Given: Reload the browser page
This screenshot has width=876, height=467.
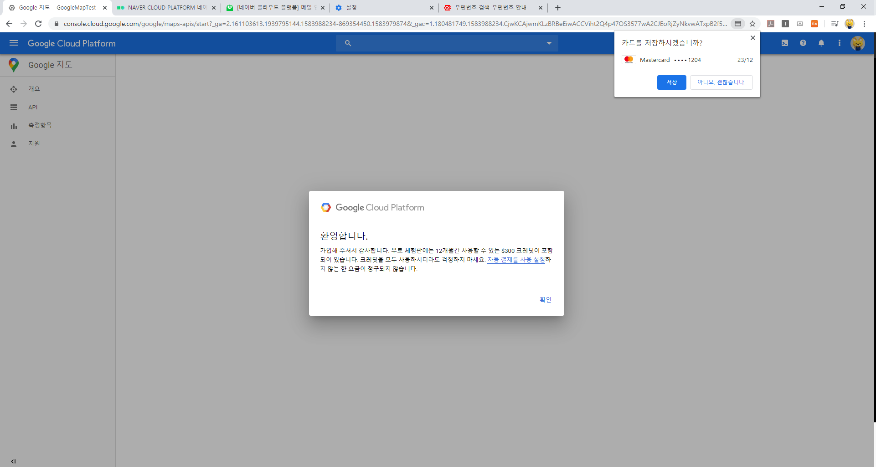Looking at the screenshot, I should 38,24.
